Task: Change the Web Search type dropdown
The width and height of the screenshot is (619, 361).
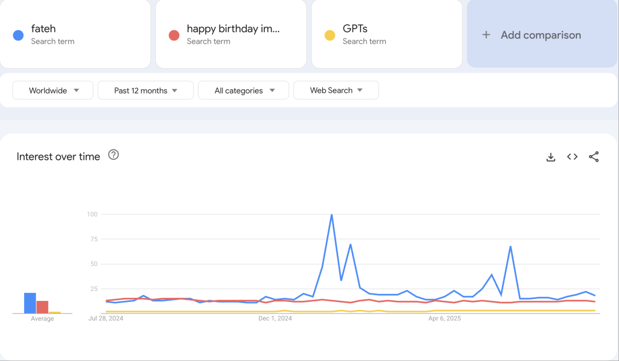Action: [336, 91]
